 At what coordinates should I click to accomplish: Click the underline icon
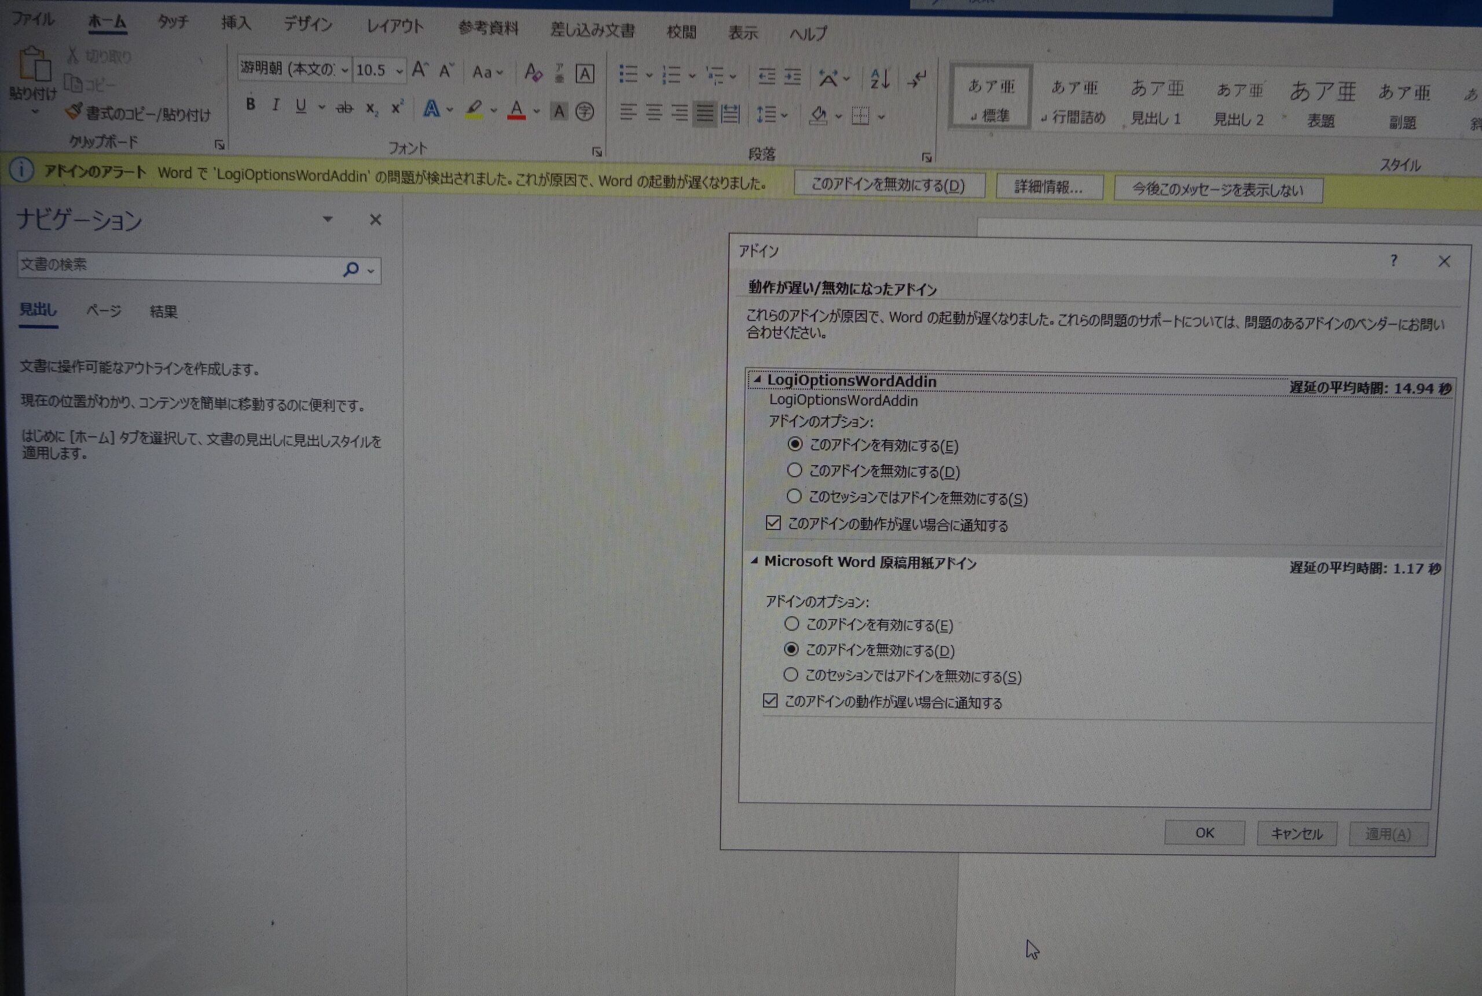(x=301, y=106)
